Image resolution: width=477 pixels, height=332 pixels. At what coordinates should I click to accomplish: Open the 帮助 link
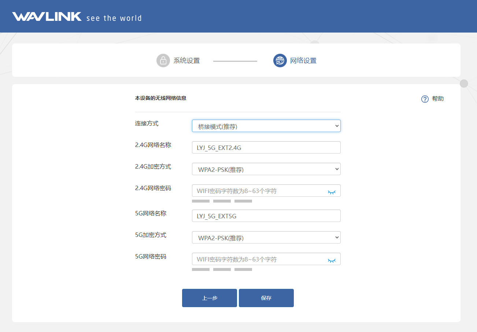tap(438, 99)
